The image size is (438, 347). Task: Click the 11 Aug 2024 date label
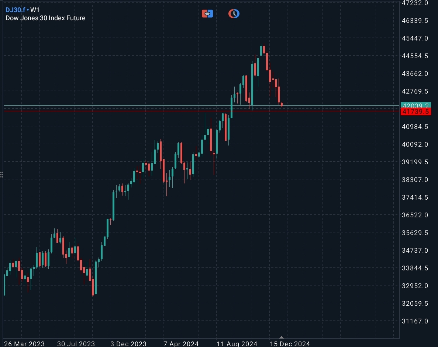point(237,344)
